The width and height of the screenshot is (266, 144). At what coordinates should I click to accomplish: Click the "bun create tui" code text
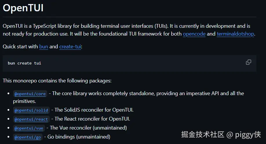[24, 63]
